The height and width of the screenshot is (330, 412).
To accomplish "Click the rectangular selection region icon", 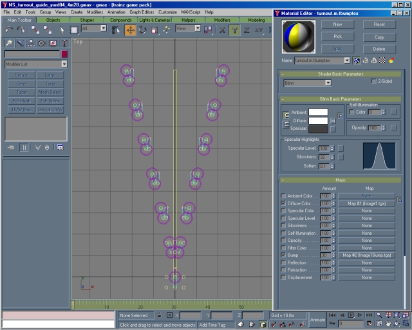I will pos(75,30).
